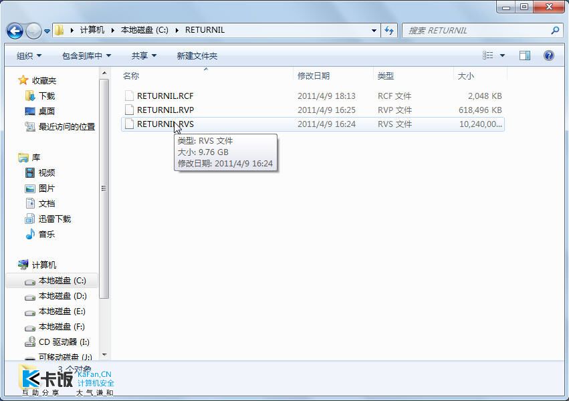Click the 2011/4/9 16:25 date cell

point(326,110)
